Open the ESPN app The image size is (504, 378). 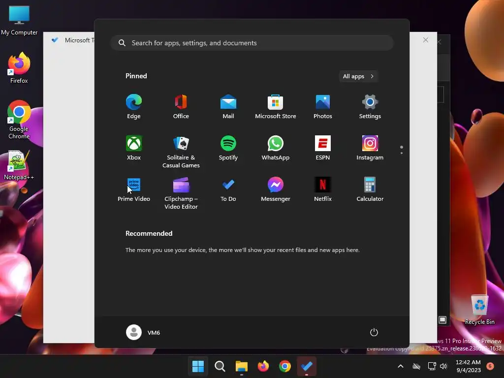(323, 148)
